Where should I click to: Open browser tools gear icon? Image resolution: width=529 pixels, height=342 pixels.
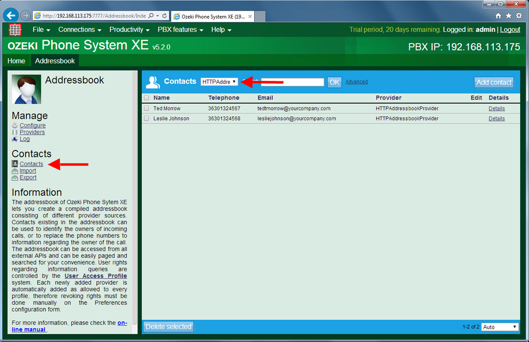pos(519,16)
